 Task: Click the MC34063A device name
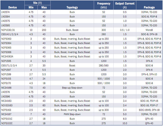pos(7,57)
